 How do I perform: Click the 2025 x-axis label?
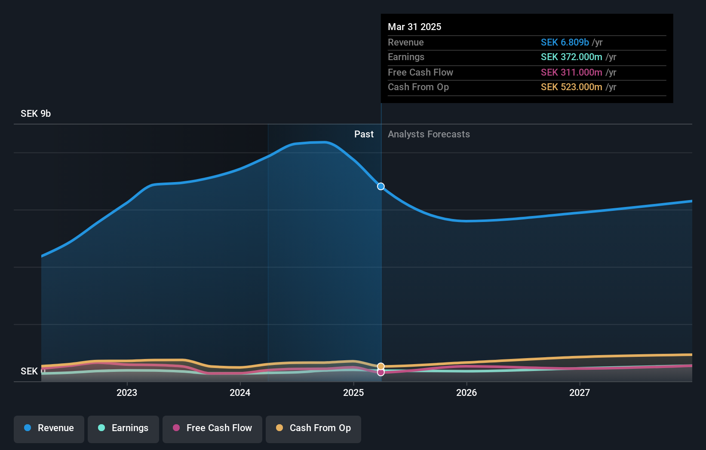click(x=353, y=392)
